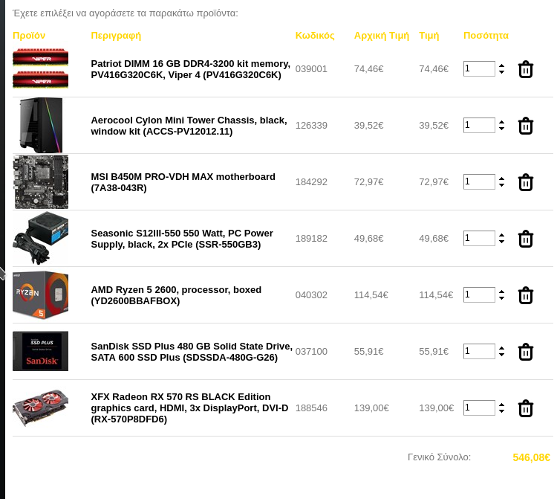Open Seasonic S12III-550 power supply description
Screen dimensions: 557x499
[182, 239]
